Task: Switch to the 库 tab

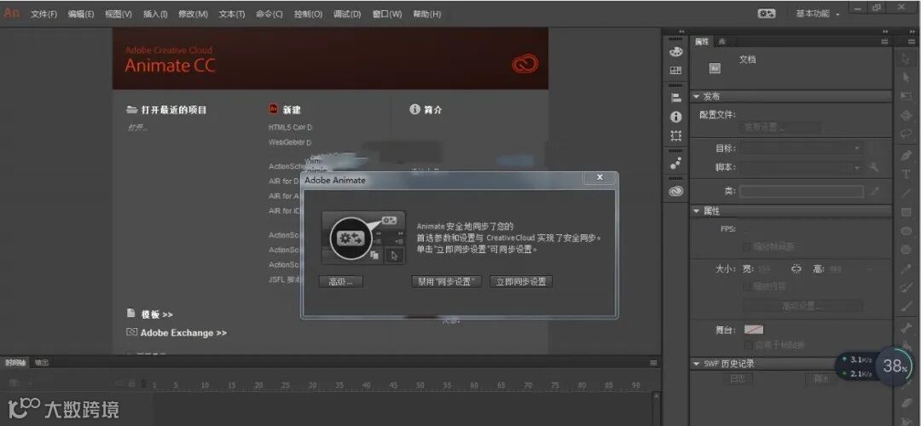Action: (x=723, y=42)
